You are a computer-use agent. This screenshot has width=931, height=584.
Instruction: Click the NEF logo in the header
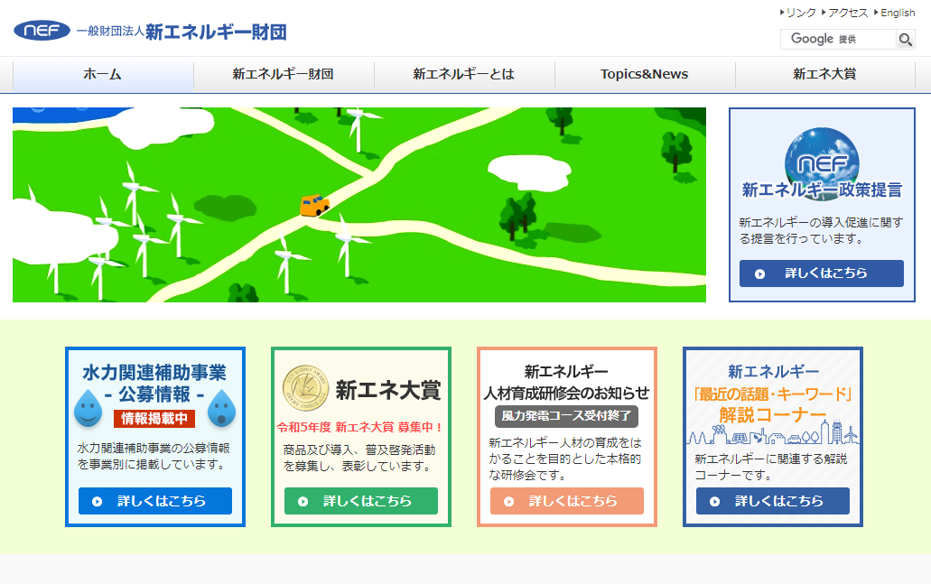tap(42, 31)
